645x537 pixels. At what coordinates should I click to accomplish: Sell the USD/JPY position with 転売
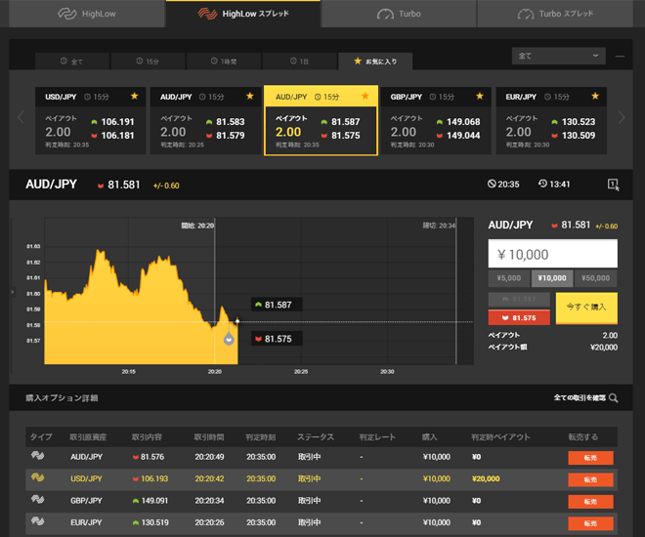pyautogui.click(x=590, y=479)
